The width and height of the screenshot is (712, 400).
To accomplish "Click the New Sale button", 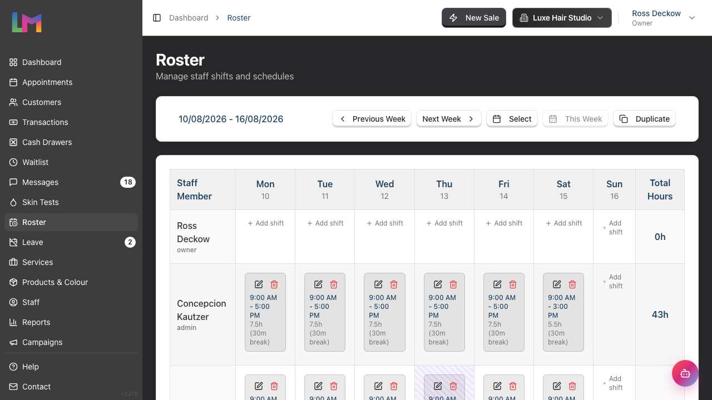I will pos(474,18).
